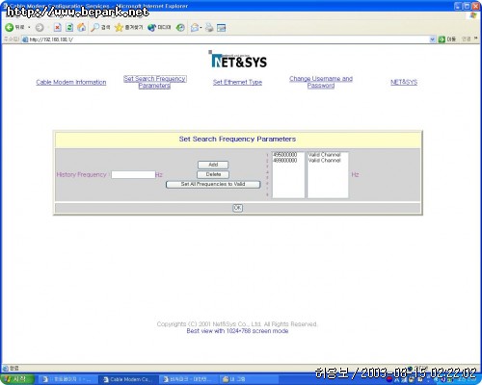Open the Favorites star toolbar button
The image size is (482, 385).
(128, 28)
